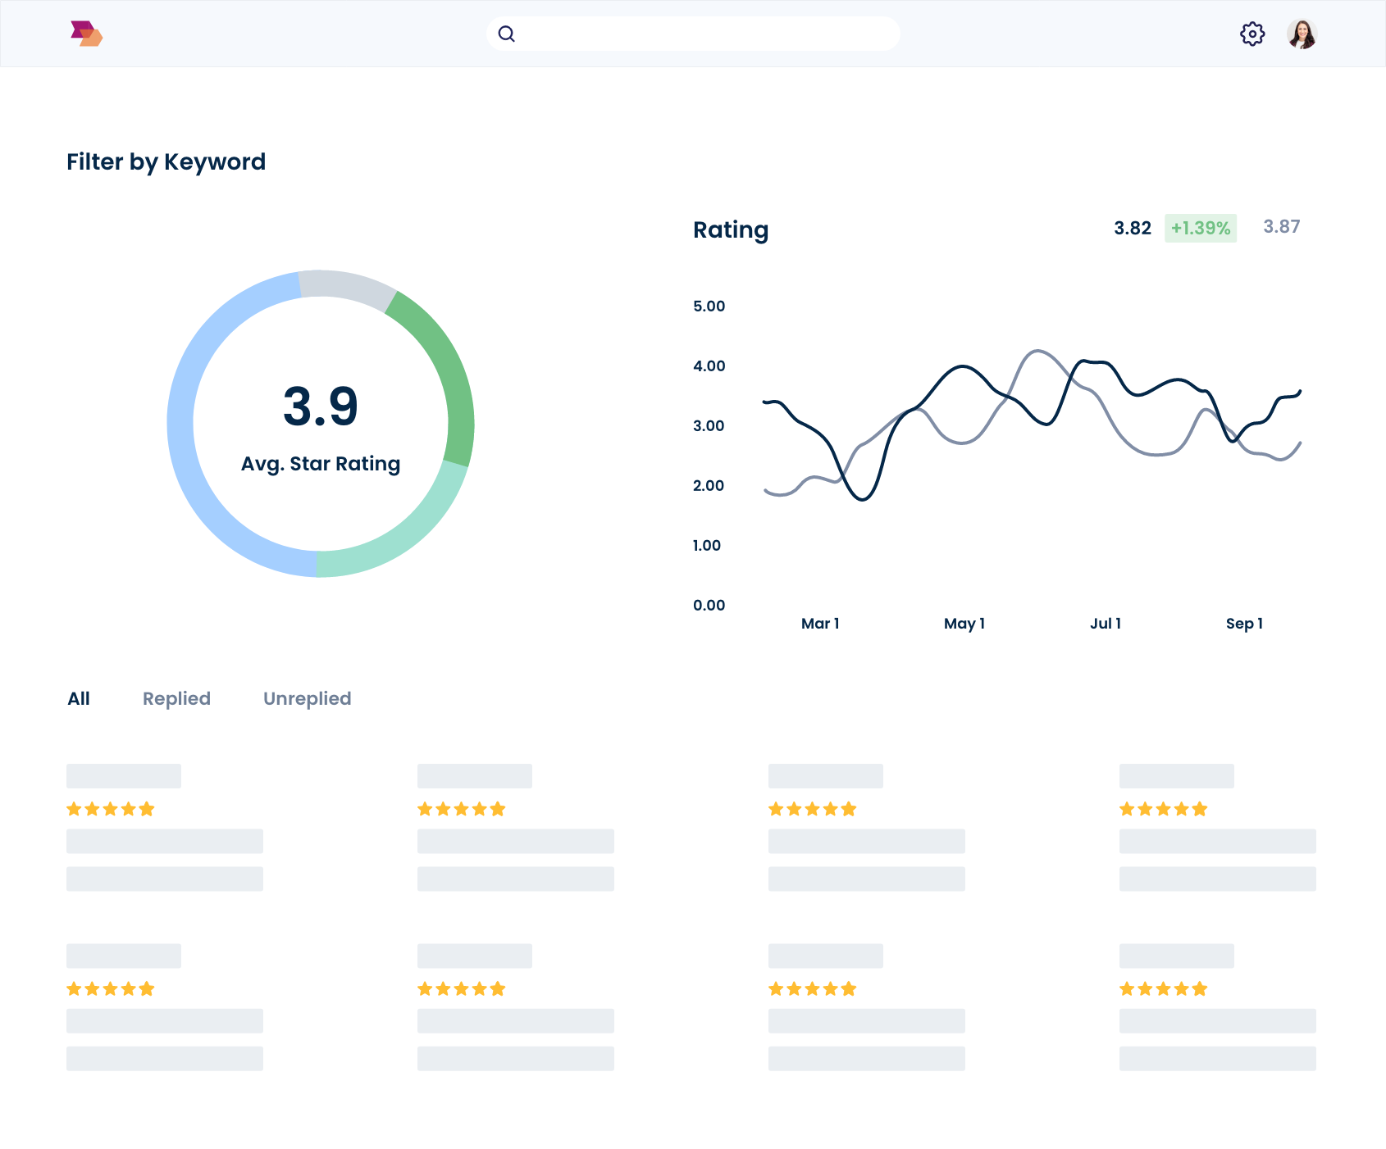The image size is (1386, 1149).
Task: Click the +1.39% change badge
Action: pos(1201,228)
